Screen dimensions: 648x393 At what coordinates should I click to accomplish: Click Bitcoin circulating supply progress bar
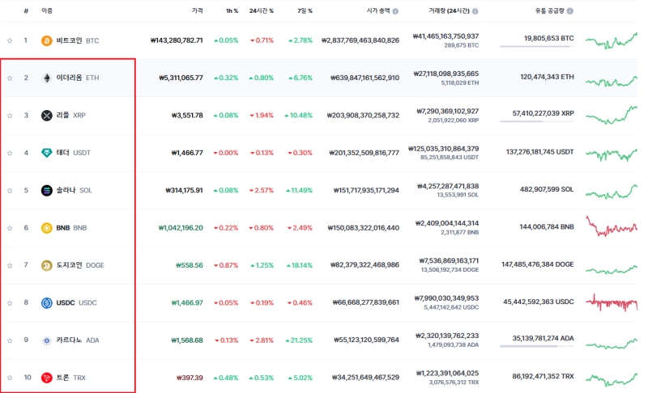click(536, 47)
